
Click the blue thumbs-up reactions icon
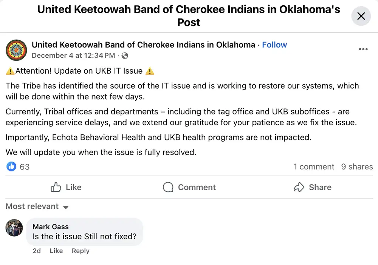click(x=11, y=166)
